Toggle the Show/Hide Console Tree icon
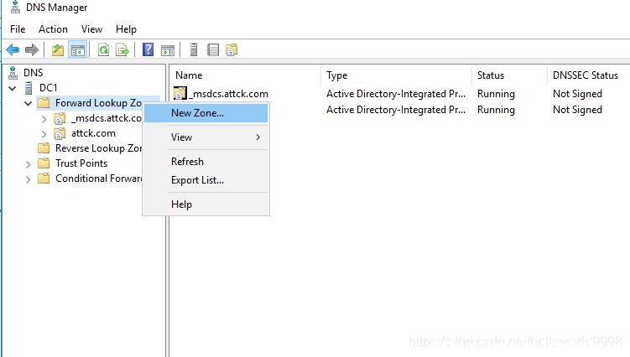 point(77,49)
